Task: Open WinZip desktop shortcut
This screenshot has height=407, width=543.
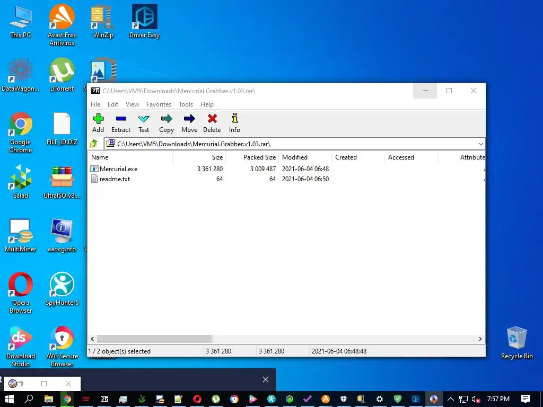Action: pyautogui.click(x=103, y=21)
